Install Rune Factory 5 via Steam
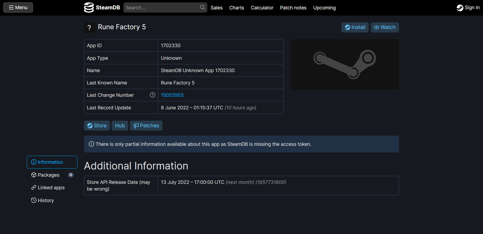The image size is (483, 234). click(x=355, y=27)
